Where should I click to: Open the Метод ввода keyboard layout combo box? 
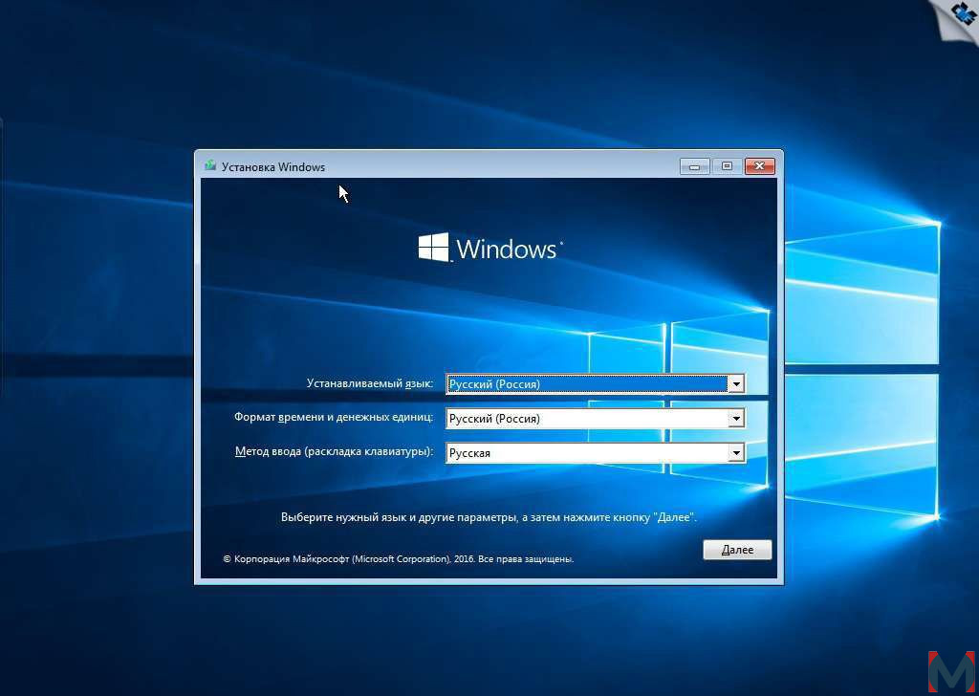(595, 452)
